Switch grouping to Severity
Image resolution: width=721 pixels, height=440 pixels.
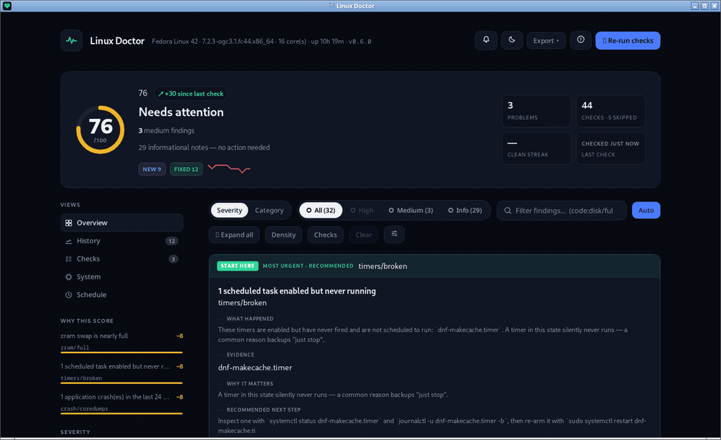(x=229, y=210)
